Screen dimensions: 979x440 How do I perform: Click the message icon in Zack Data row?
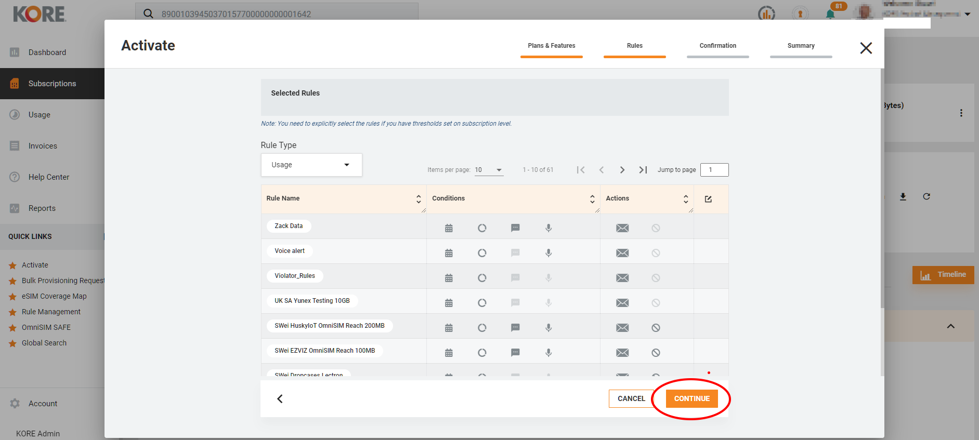[515, 228]
